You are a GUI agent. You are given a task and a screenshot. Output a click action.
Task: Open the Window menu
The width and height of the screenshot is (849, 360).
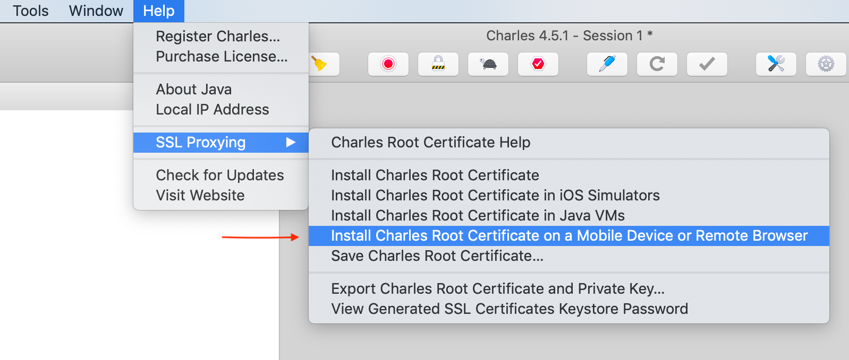click(x=96, y=11)
